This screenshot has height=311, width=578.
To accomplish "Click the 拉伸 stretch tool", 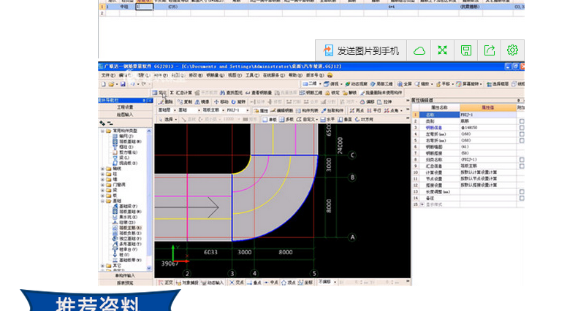I will 385,101.
